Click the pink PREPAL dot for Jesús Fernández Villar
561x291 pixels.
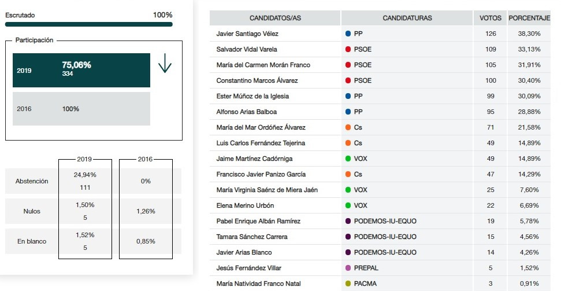point(348,268)
